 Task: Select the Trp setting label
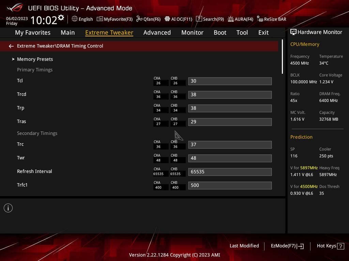coord(20,108)
